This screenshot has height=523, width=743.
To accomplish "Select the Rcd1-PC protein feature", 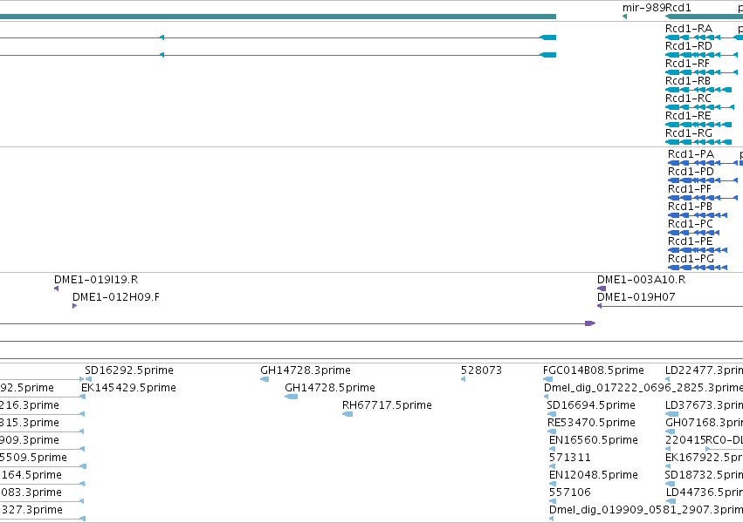I will pos(694,233).
